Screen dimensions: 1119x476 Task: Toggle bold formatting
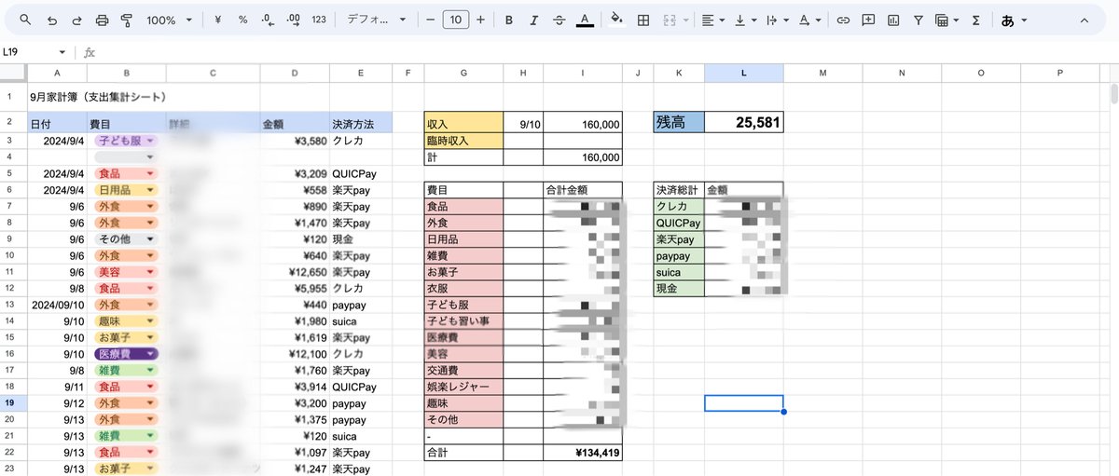click(509, 20)
